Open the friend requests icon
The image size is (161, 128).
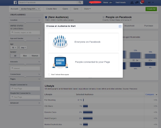[132, 3]
